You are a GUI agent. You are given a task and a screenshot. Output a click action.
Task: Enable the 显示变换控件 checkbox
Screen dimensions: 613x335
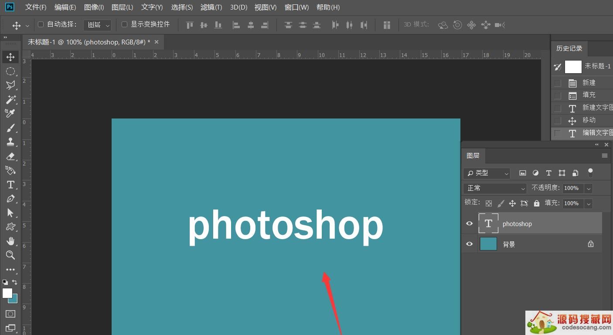pos(124,24)
